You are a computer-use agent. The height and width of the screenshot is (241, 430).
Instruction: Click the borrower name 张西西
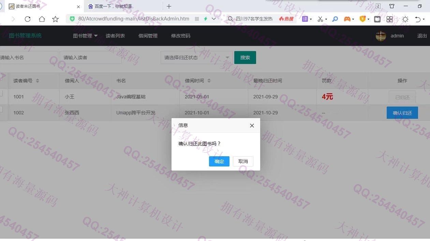point(72,113)
